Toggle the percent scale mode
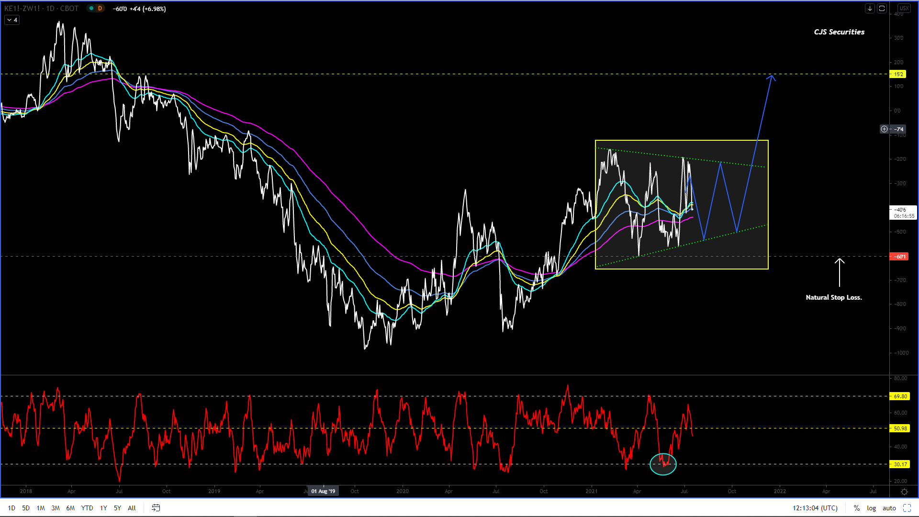Image resolution: width=919 pixels, height=517 pixels. 856,508
